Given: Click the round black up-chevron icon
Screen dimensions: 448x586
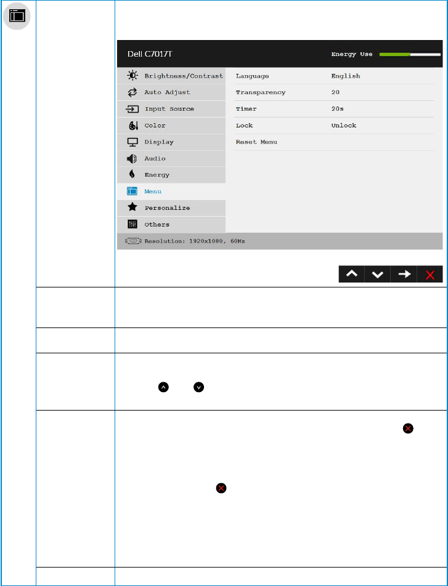Looking at the screenshot, I should [163, 387].
